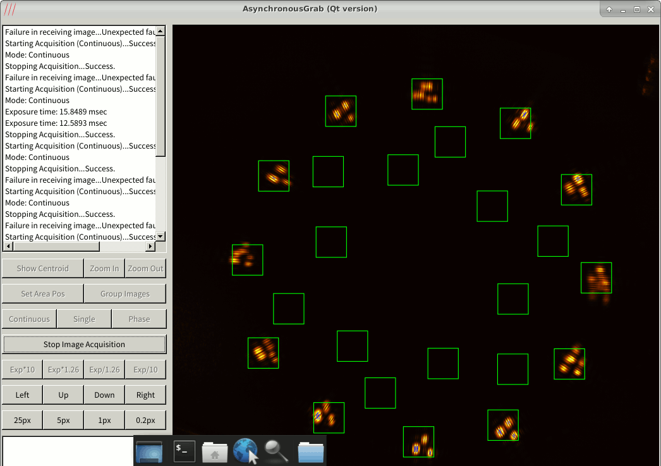The width and height of the screenshot is (661, 466).
Task: Launch the web browser globe icon
Action: coord(245,451)
